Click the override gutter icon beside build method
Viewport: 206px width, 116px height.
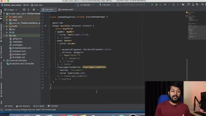pos(45,26)
